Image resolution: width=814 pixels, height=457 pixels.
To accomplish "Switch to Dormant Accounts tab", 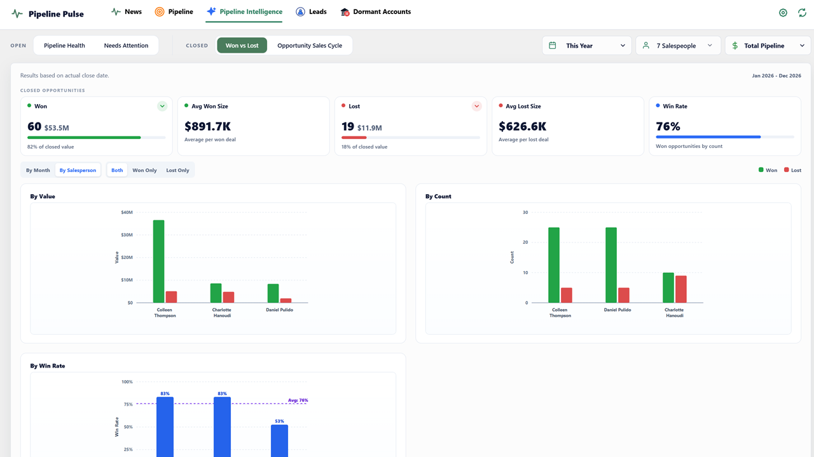I will (x=375, y=11).
